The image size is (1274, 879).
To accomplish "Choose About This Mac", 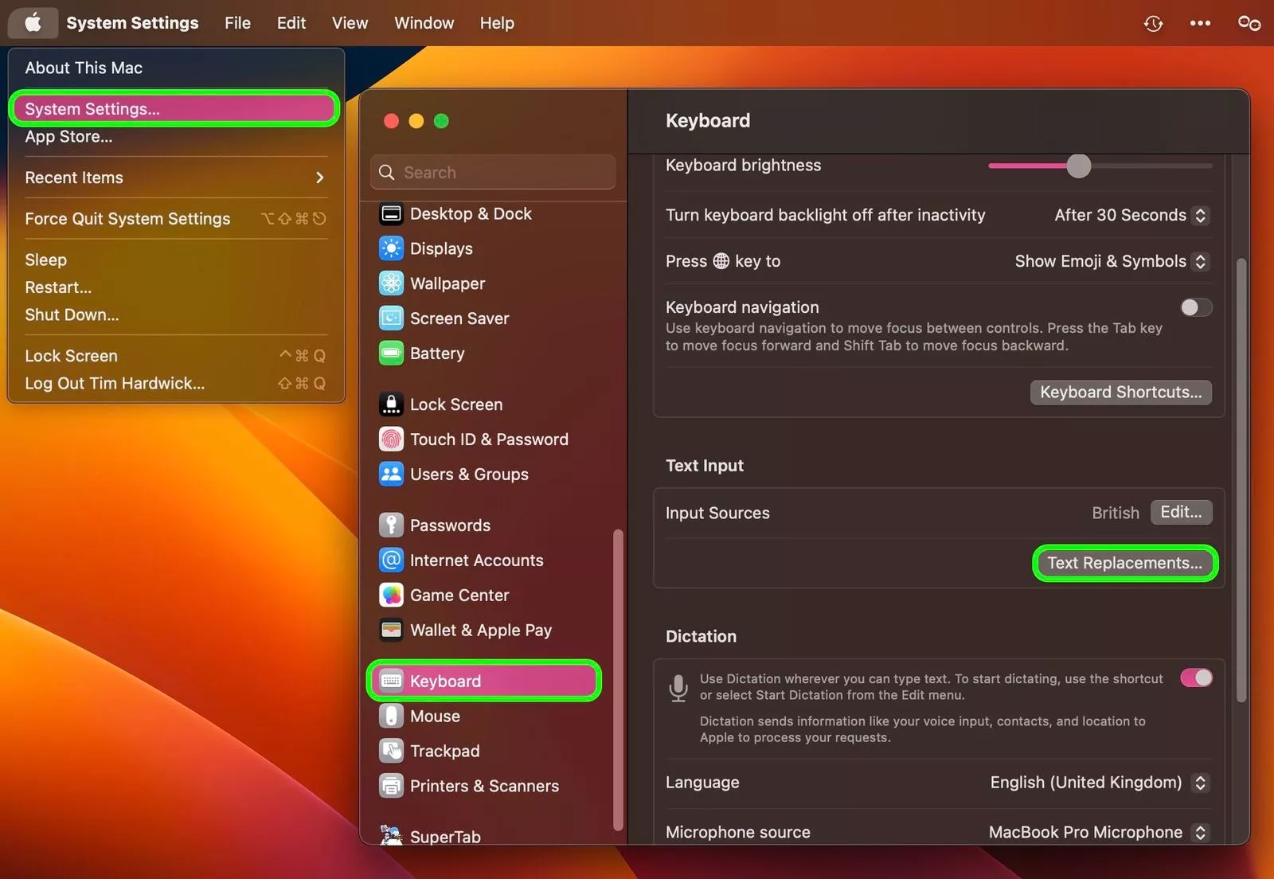I will click(x=176, y=68).
